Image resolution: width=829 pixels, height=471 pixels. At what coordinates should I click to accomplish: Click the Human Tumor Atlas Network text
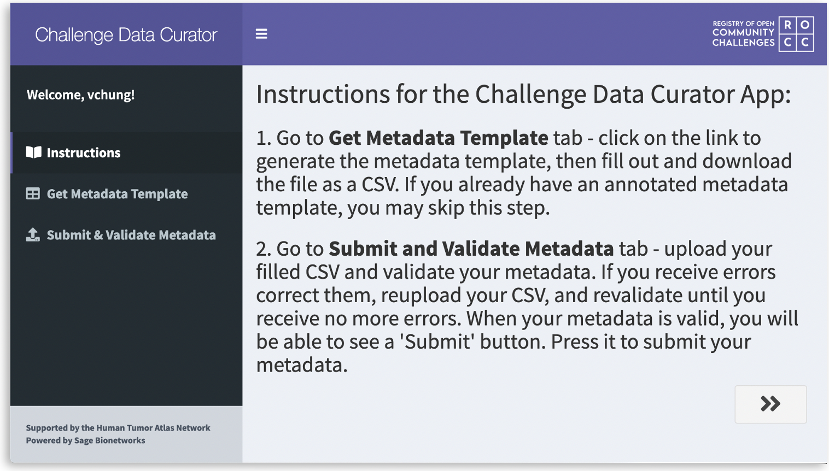click(x=118, y=428)
